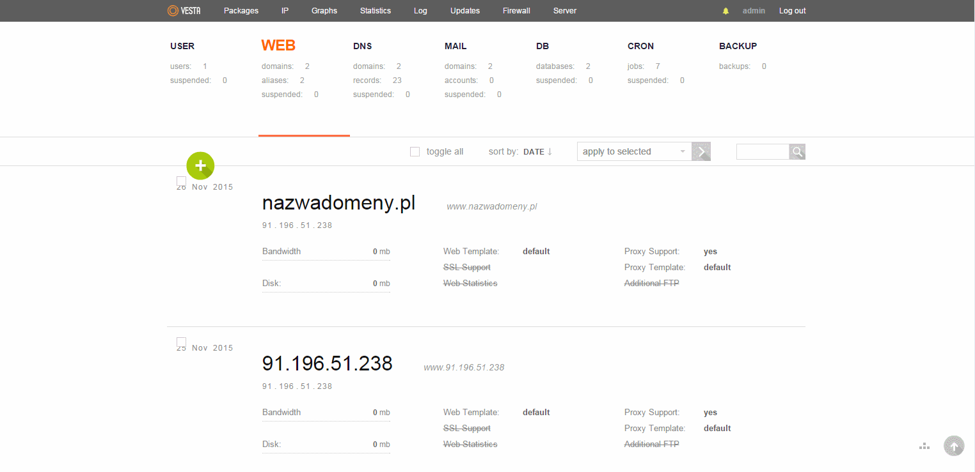The image size is (975, 472).
Task: Click the 25 Nov 2015 date label
Action: click(x=205, y=348)
